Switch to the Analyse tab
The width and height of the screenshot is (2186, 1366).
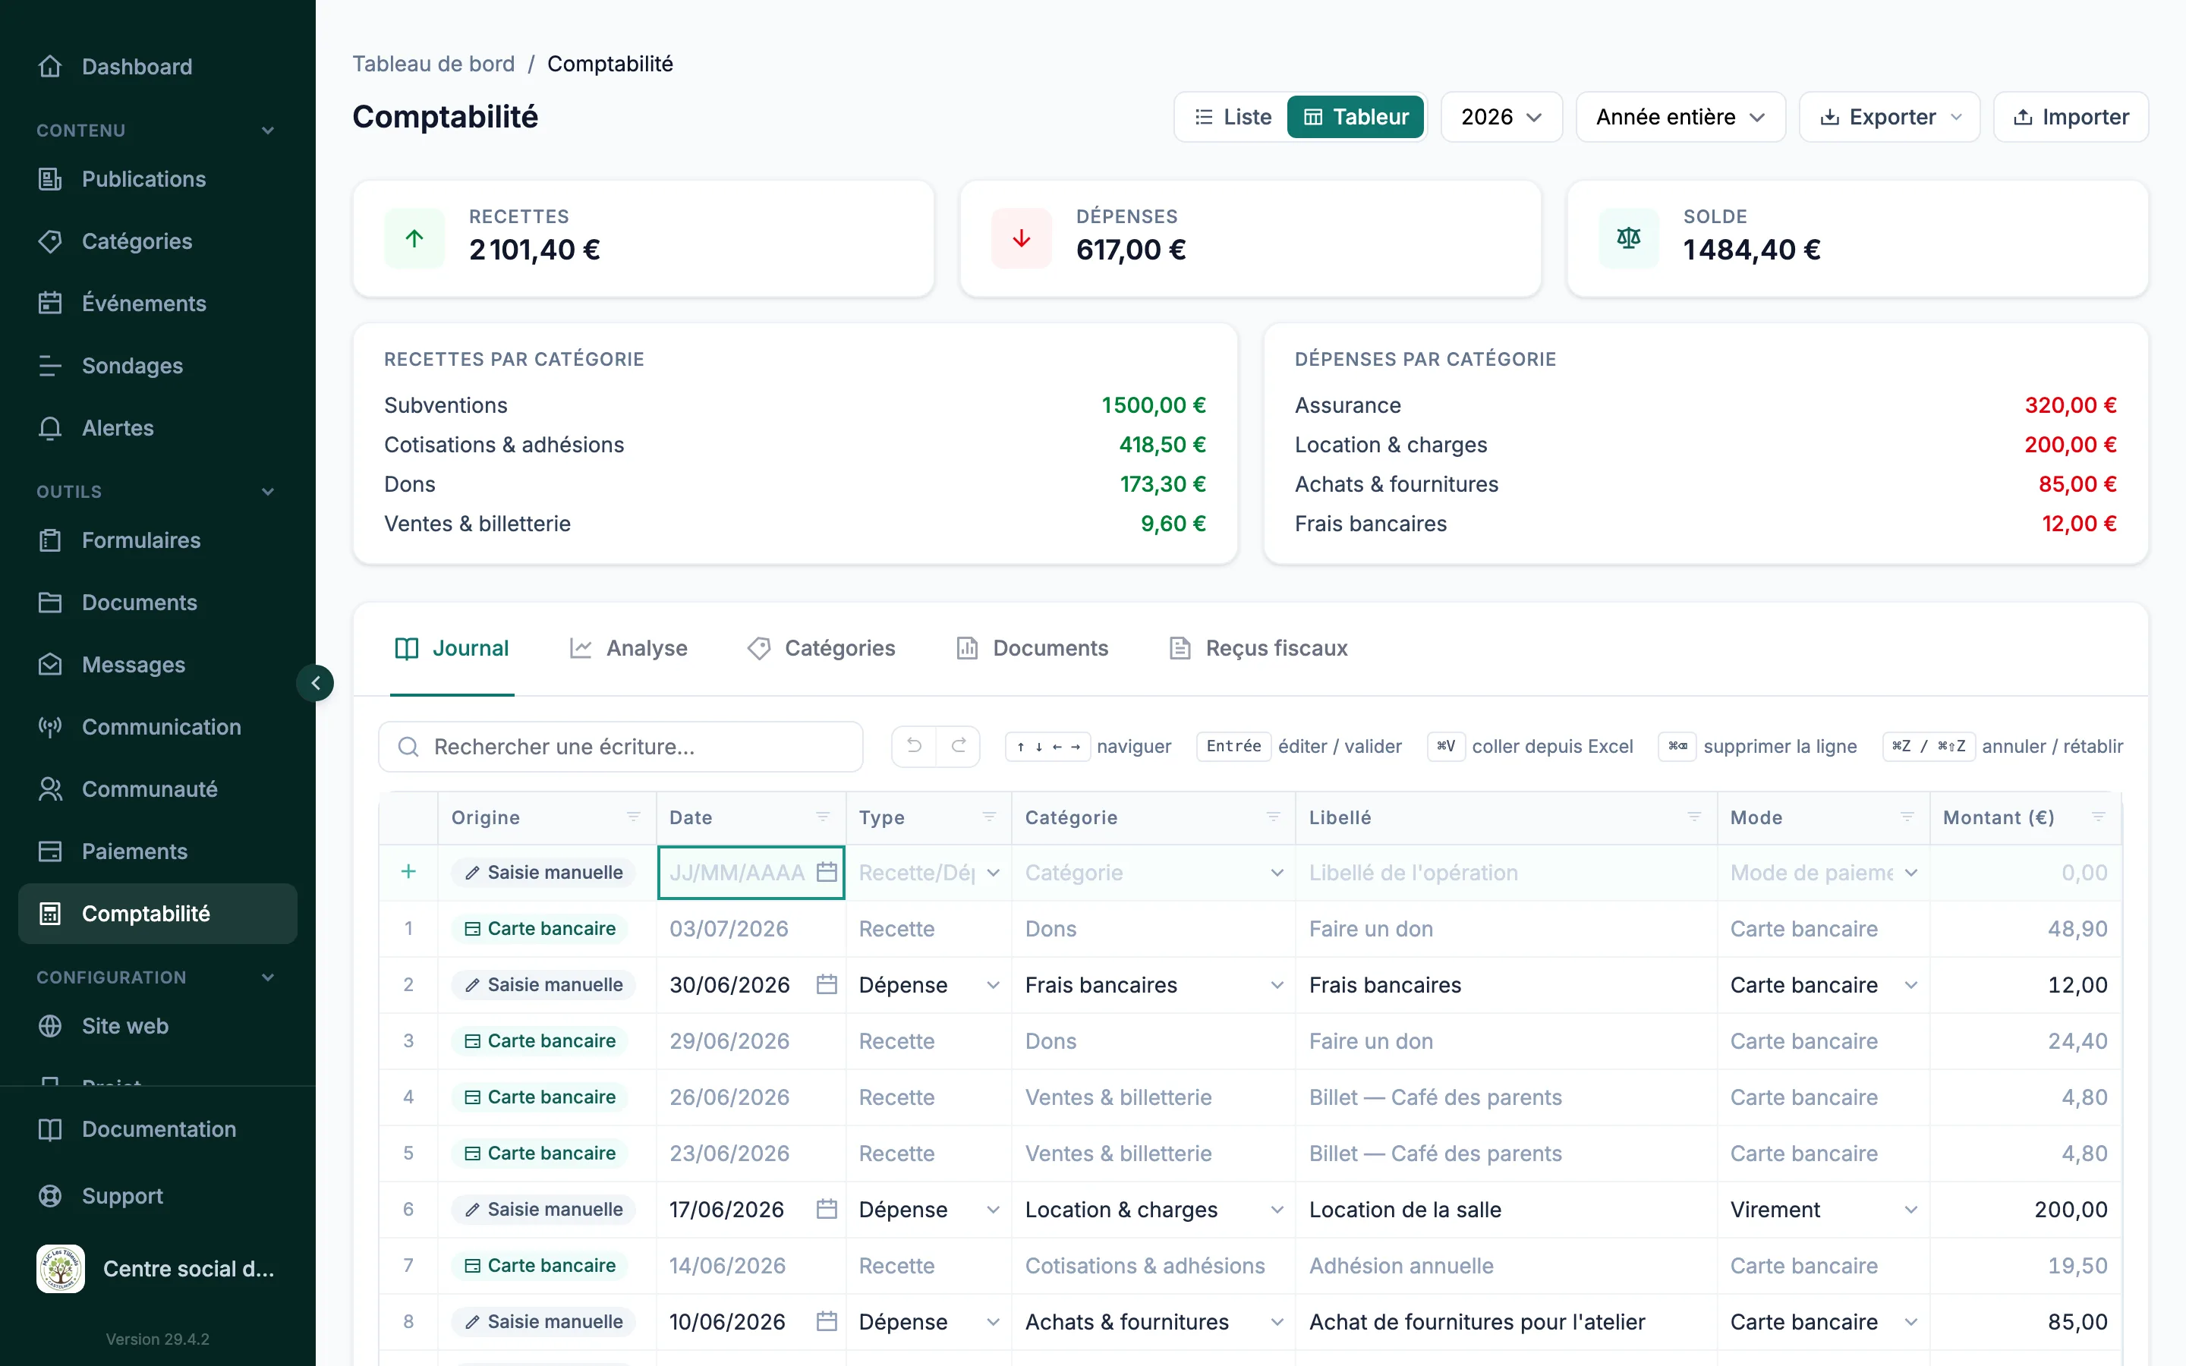(628, 648)
